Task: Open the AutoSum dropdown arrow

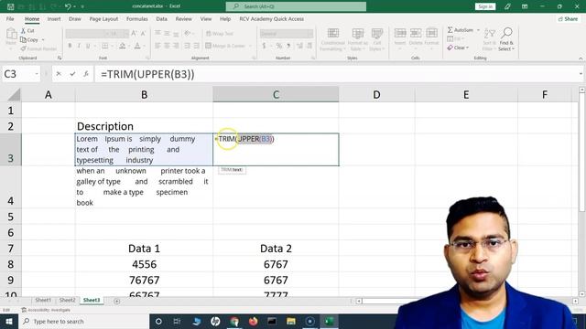Action: [478, 30]
